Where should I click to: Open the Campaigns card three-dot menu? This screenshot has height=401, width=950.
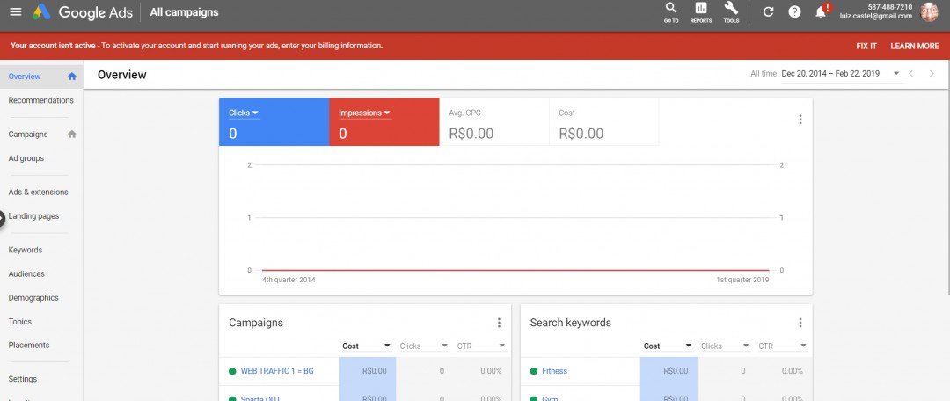click(x=499, y=323)
